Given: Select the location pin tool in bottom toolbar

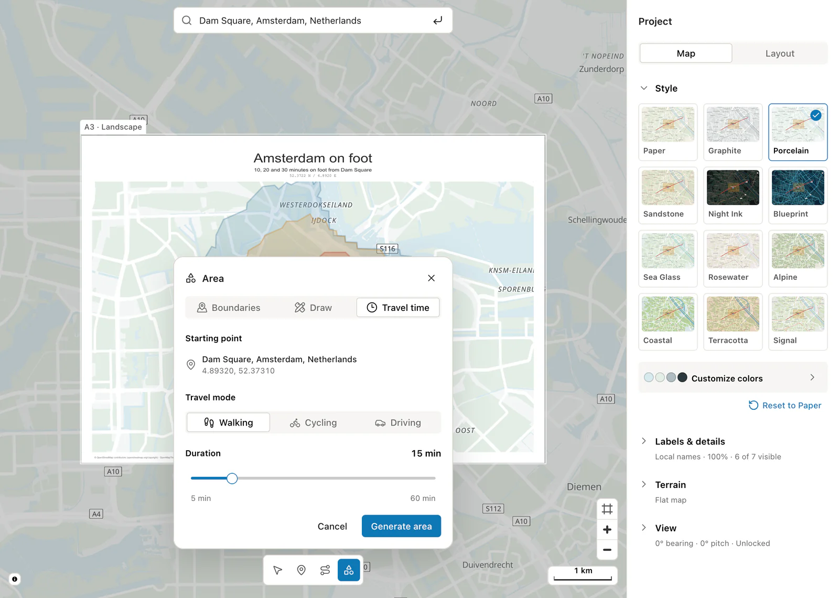Looking at the screenshot, I should (x=302, y=570).
